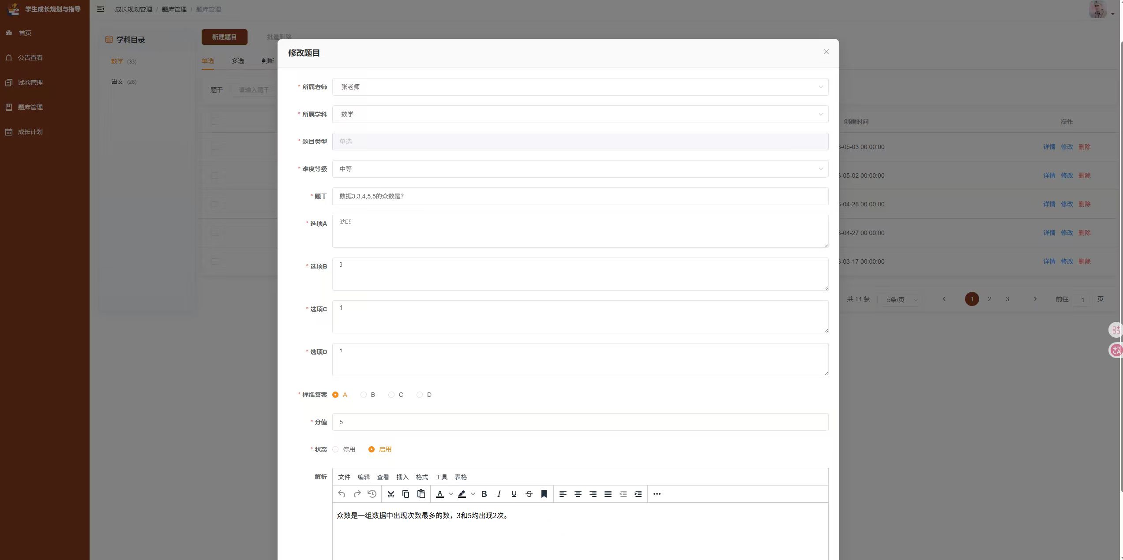Apply highlight background color icon
The image size is (1123, 560).
click(x=462, y=494)
